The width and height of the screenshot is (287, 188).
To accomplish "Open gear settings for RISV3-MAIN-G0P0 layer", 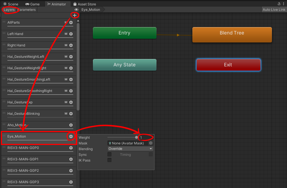I will click(x=71, y=148).
